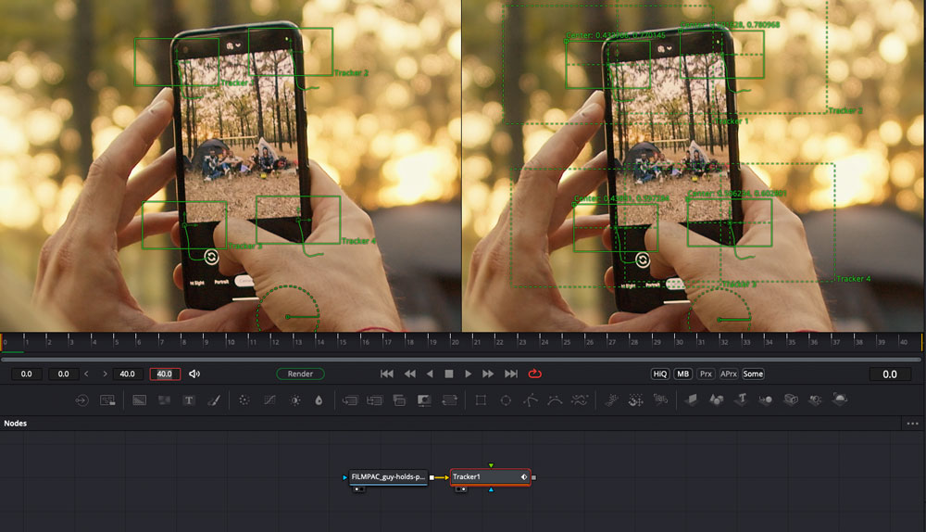This screenshot has width=926, height=532.
Task: Open the Nodes panel options menu
Action: 914,424
